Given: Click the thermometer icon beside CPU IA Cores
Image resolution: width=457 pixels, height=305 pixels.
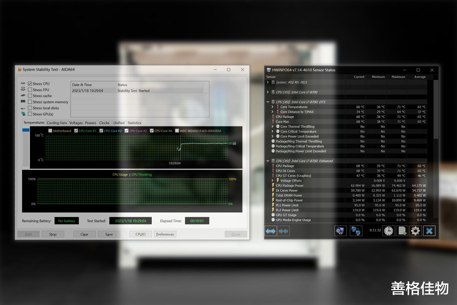Looking at the screenshot, I should [273, 170].
